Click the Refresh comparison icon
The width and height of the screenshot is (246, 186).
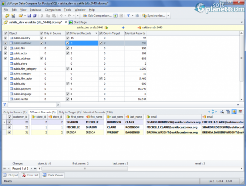click(116, 16)
